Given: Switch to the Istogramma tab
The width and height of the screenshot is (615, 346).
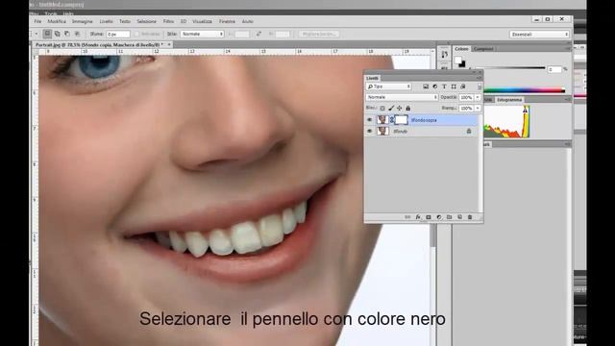Looking at the screenshot, I should [x=509, y=100].
